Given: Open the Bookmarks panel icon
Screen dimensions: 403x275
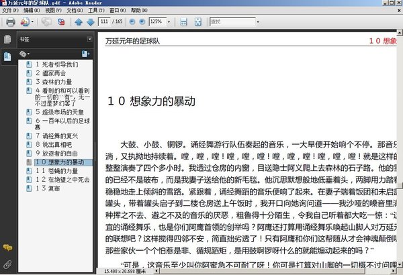Looking at the screenshot, I should coord(7,56).
